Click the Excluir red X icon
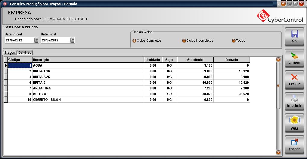This screenshot has width=307, height=159. [x=294, y=77]
